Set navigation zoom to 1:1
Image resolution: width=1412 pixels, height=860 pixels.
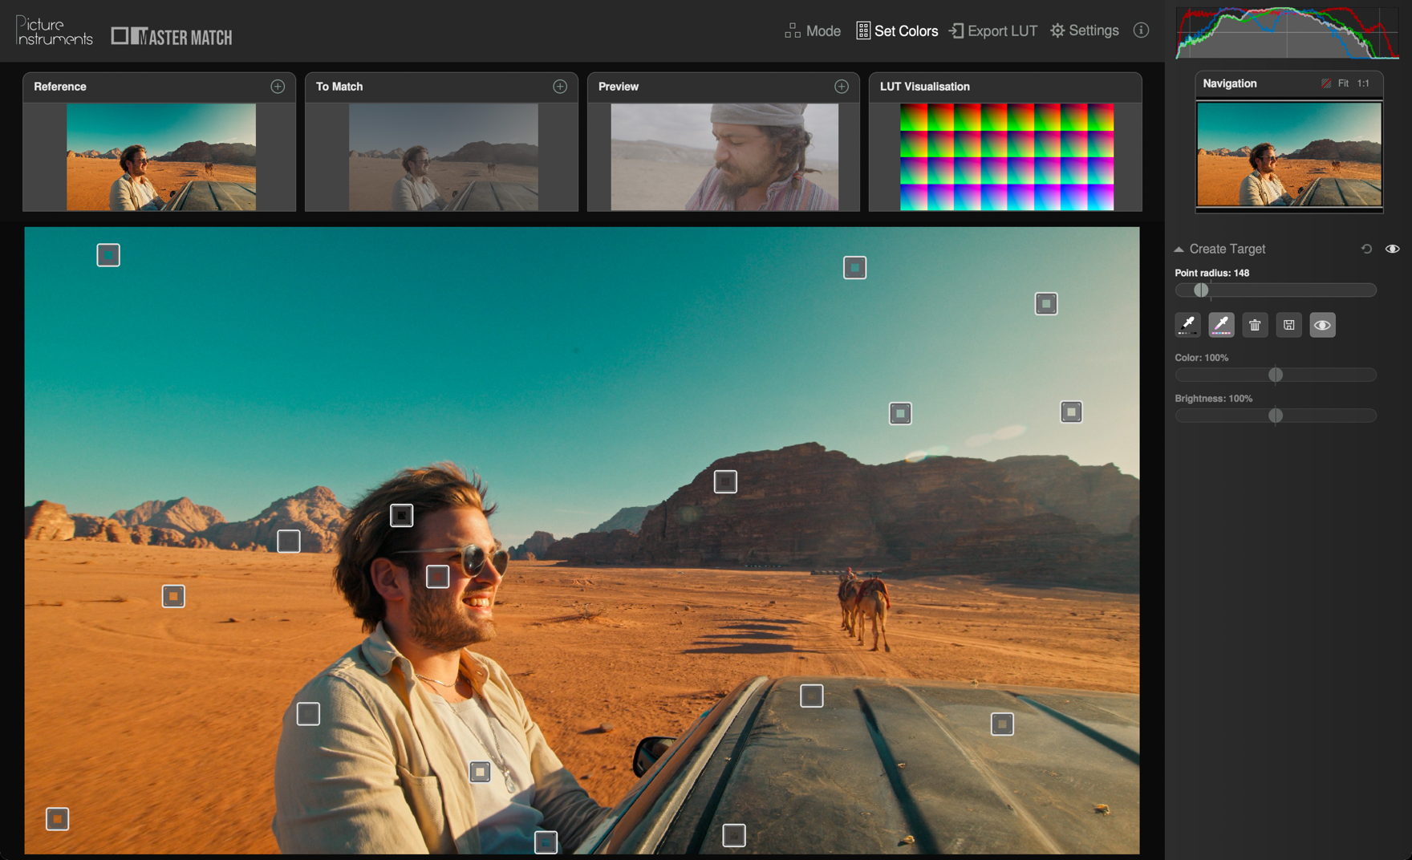(1363, 83)
